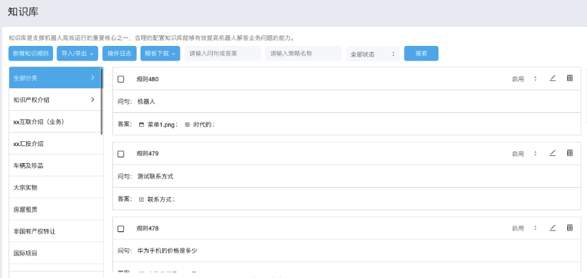Check the box for 规则479

point(121,154)
